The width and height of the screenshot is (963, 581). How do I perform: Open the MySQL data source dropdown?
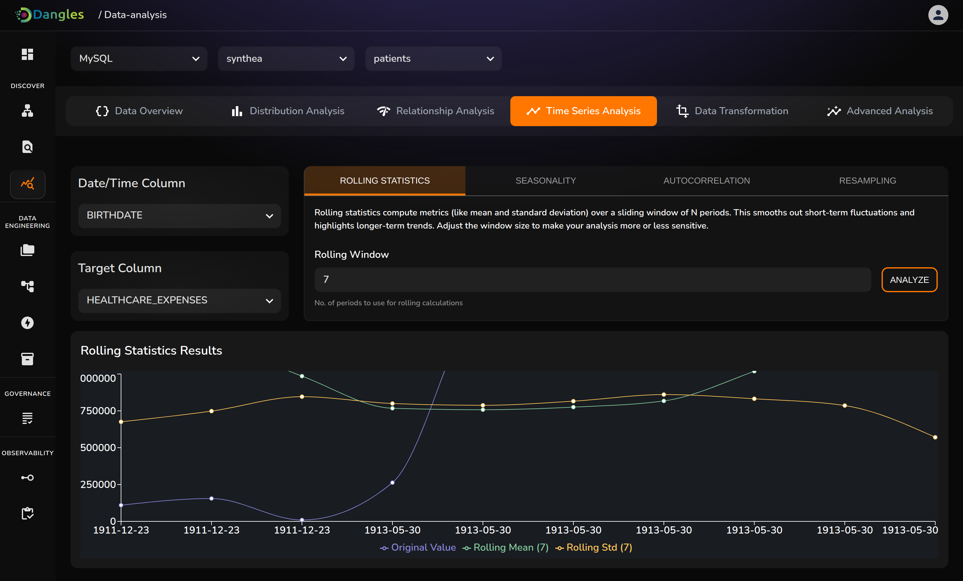click(x=139, y=59)
